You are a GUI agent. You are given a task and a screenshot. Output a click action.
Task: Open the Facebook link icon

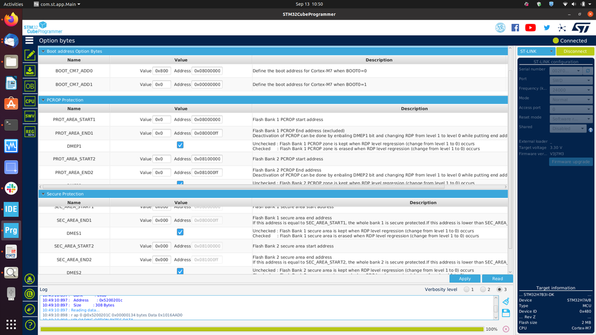[515, 28]
